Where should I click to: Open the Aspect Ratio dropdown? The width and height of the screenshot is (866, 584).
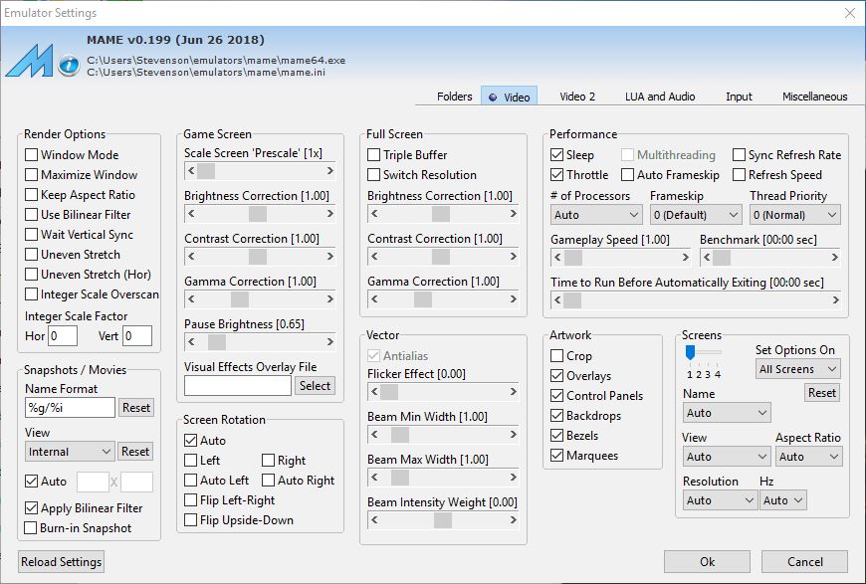808,457
